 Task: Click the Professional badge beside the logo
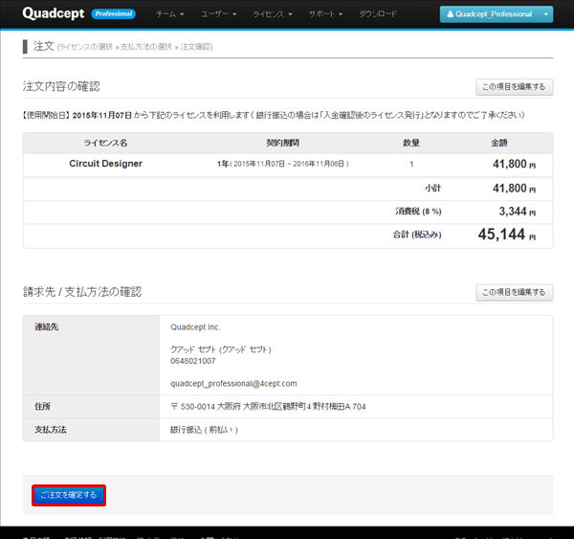[x=114, y=14]
